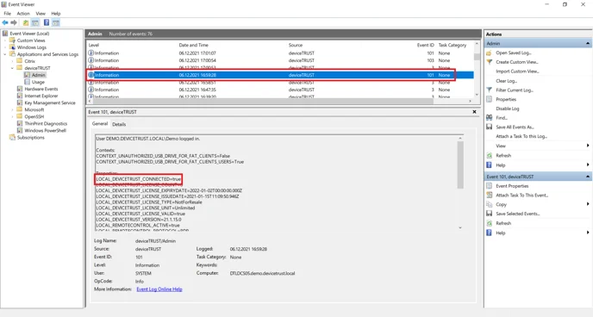Click the Up one level folder icon
This screenshot has width=593, height=317.
click(26, 22)
